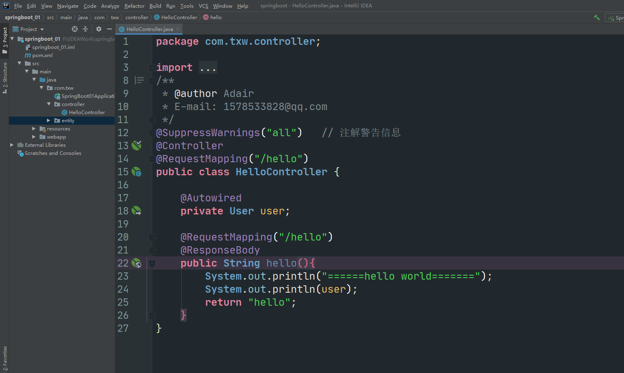The width and height of the screenshot is (624, 373).
Task: Click the IntelliJ IDEA logo icon
Action: pyautogui.click(x=6, y=6)
